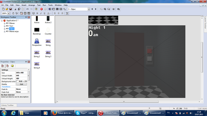207x116 pixels.
Task: Undo the last action
Action: pyautogui.click(x=27, y=9)
